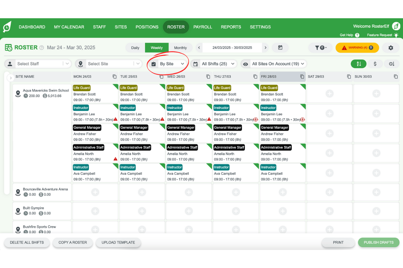Open the WARNING (4) alert badge
This screenshot has height=268, width=403.
point(357,48)
